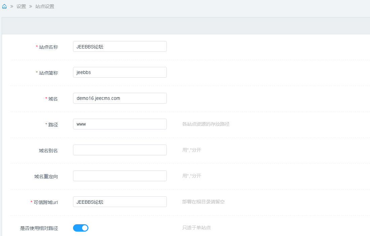Click the 域名重定向 label
The height and width of the screenshot is (236, 370).
tap(46, 176)
